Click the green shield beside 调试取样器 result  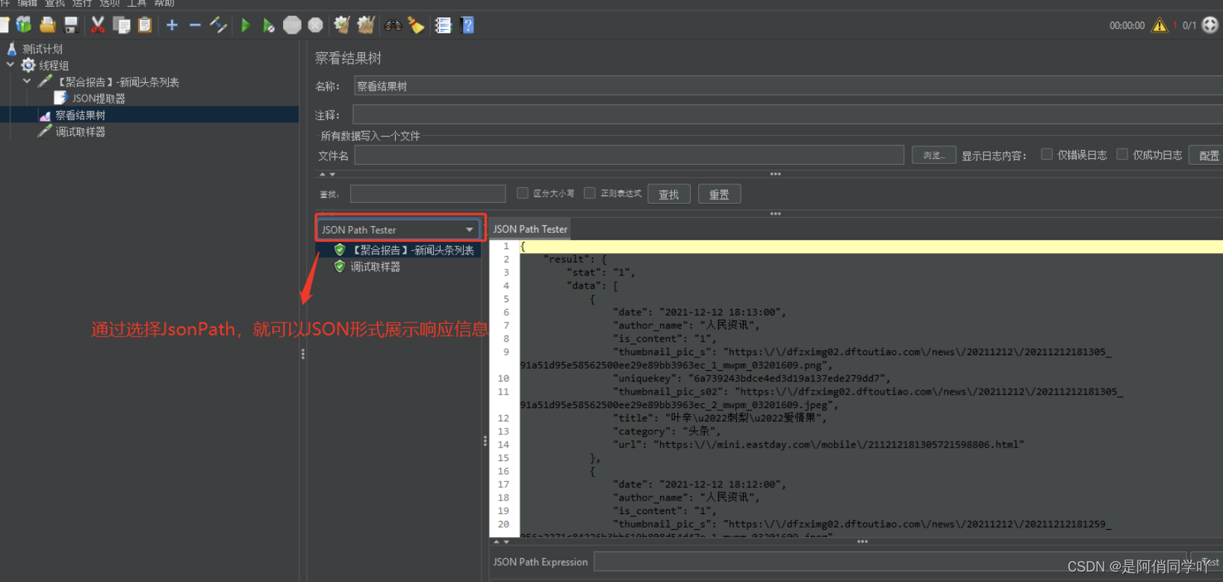[340, 266]
